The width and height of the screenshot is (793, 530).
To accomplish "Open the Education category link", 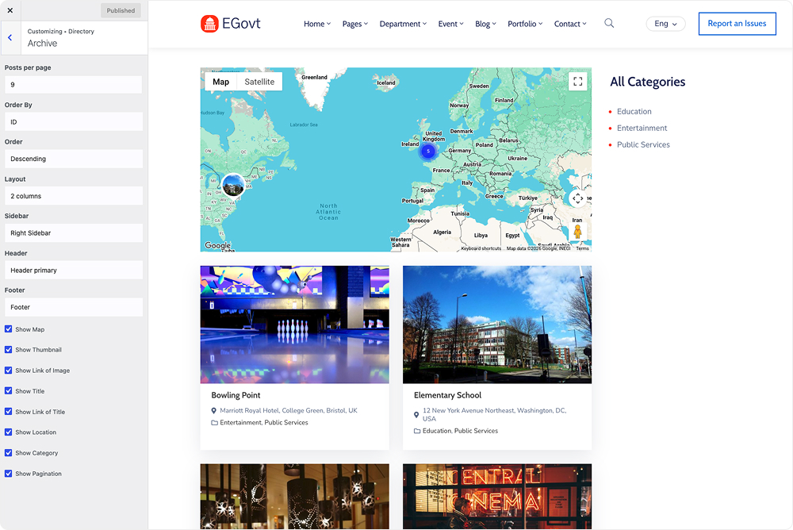I will [x=634, y=111].
